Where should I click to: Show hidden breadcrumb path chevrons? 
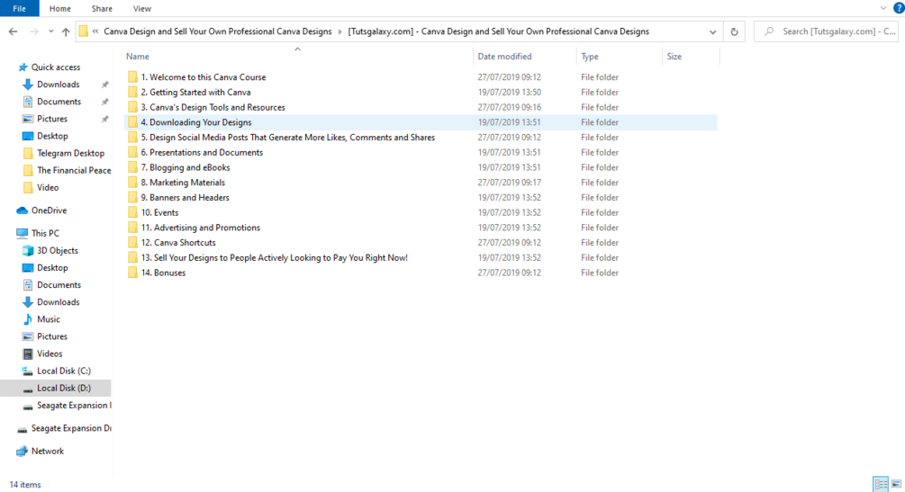[95, 31]
